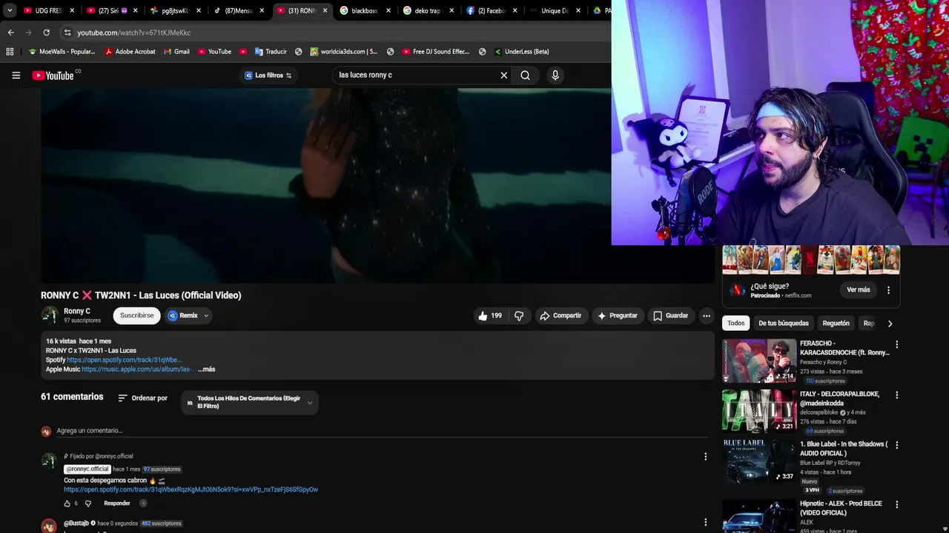
Task: Dislike the pinned @ronnyc.official comment
Action: click(88, 503)
